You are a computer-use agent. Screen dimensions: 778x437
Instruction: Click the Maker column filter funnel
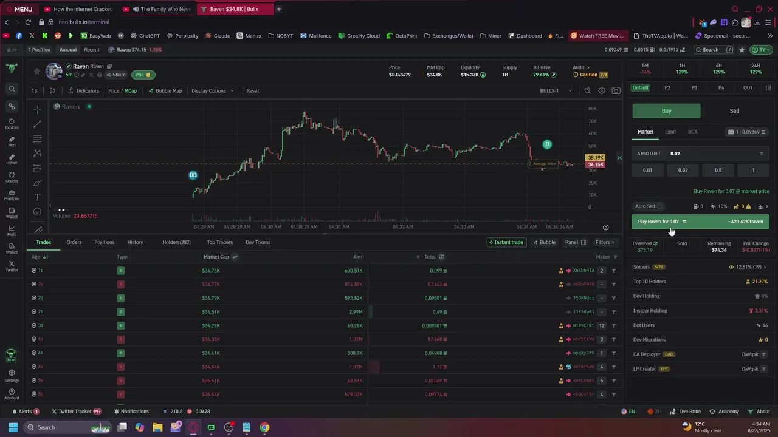click(x=615, y=257)
